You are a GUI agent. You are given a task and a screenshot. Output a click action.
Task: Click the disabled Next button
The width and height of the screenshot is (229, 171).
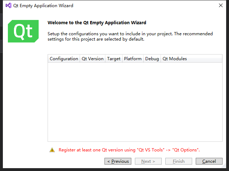click(148, 161)
